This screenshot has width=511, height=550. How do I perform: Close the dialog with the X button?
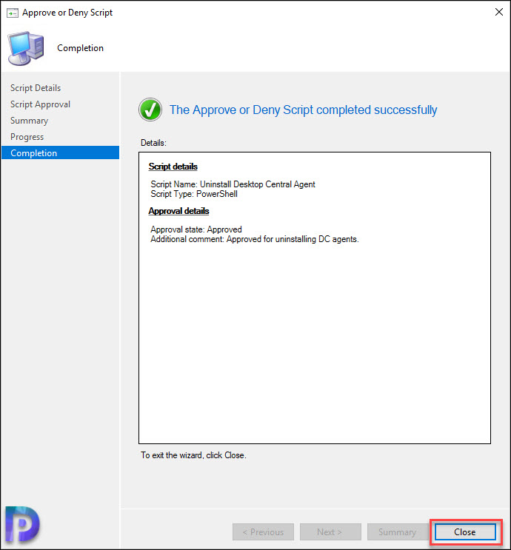pyautogui.click(x=498, y=12)
